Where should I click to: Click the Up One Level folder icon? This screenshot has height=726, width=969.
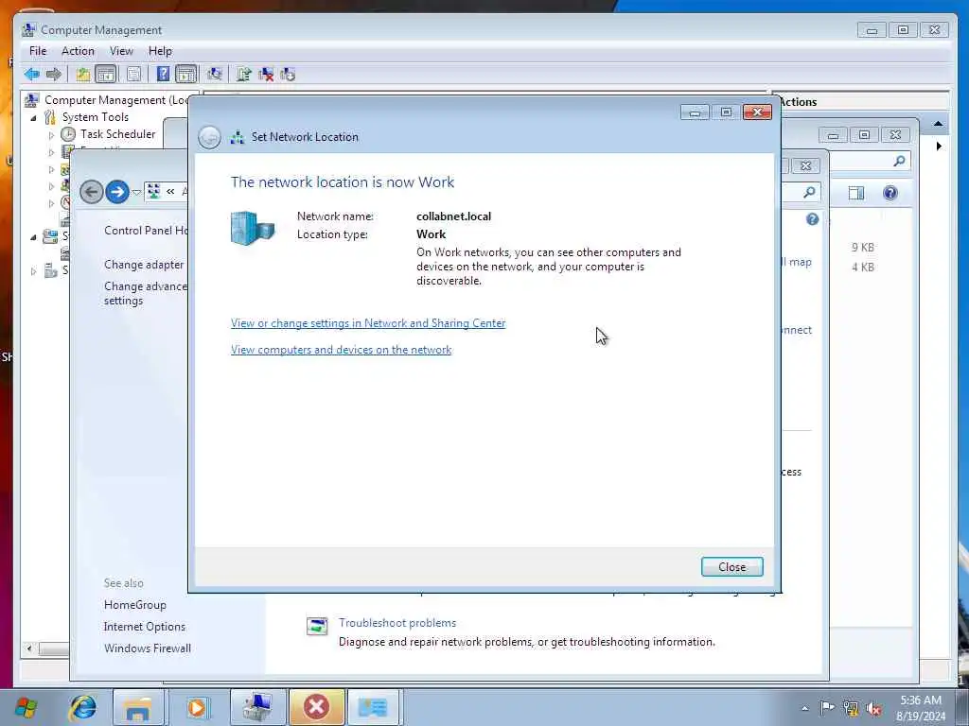(x=83, y=75)
